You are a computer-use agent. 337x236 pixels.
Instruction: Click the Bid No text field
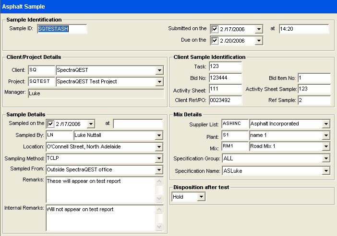pyautogui.click(x=225, y=78)
